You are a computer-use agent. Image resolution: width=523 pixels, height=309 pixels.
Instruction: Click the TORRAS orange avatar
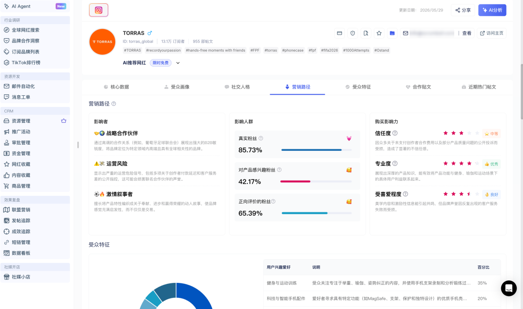[x=102, y=42]
